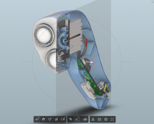154x124 pixels.
Task: Toggle full screen mode
Action: (112, 119)
